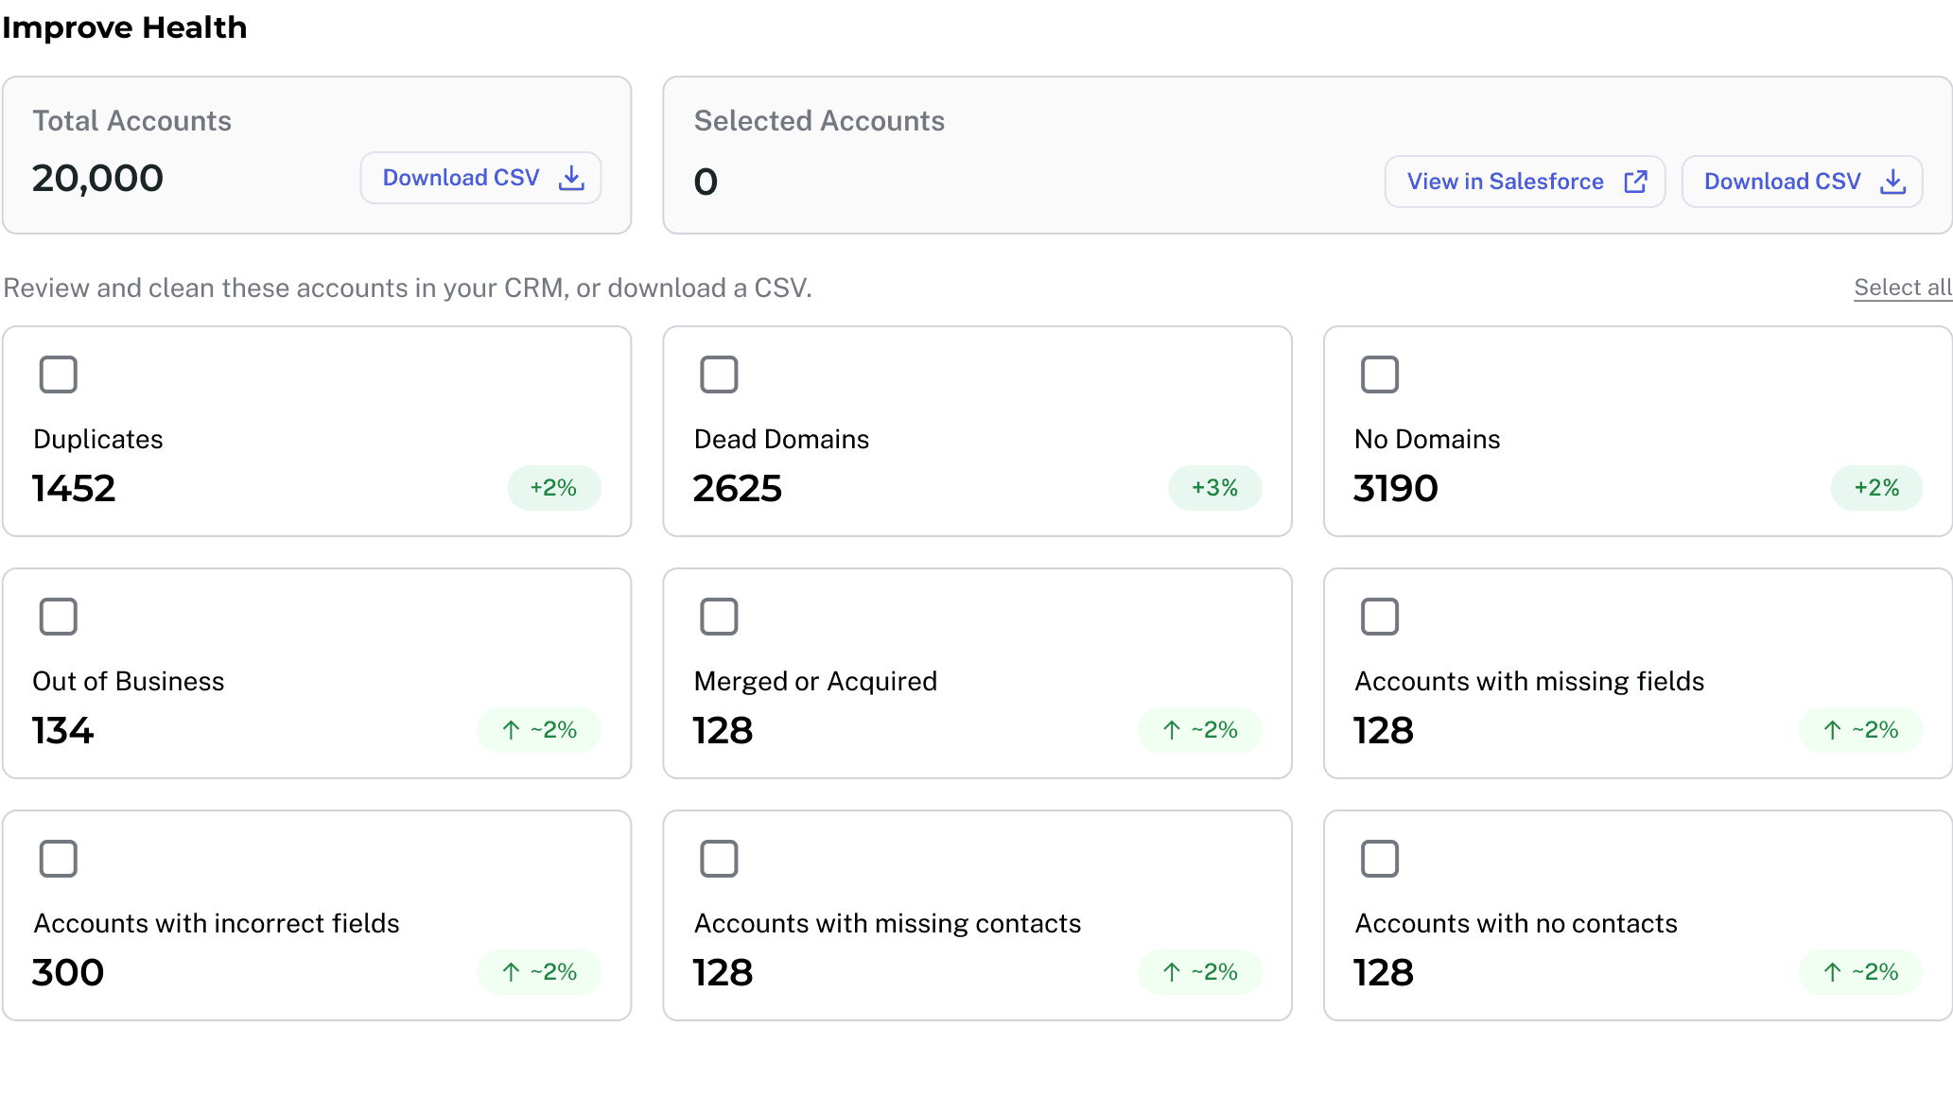Tick the No Domains checkbox
1953x1097 pixels.
[1379, 374]
